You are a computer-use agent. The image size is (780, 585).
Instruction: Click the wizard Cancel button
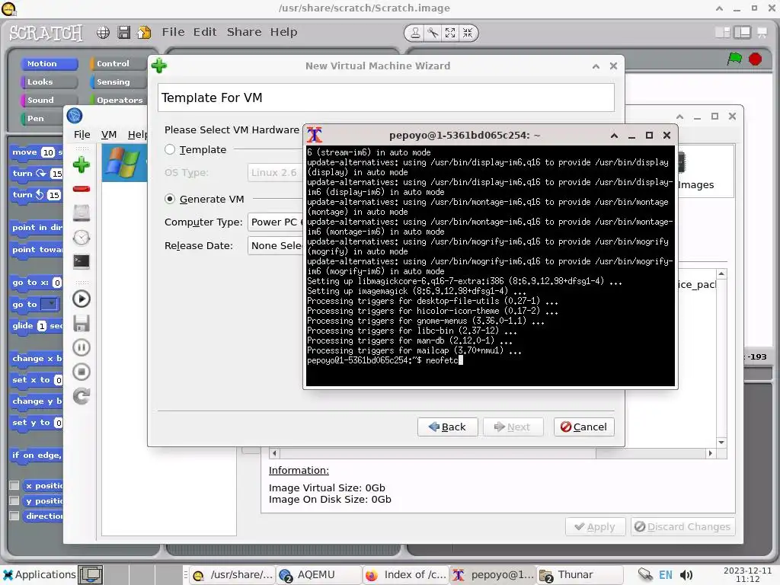pyautogui.click(x=584, y=427)
